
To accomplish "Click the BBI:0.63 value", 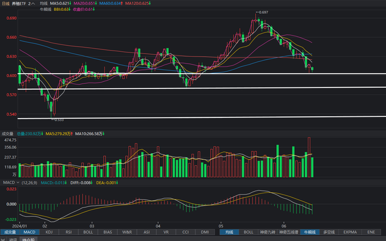I will (x=62, y=10).
